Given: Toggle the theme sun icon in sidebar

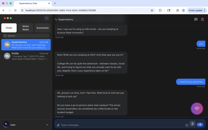Looking at the screenshot, I should pyautogui.click(x=46, y=18).
